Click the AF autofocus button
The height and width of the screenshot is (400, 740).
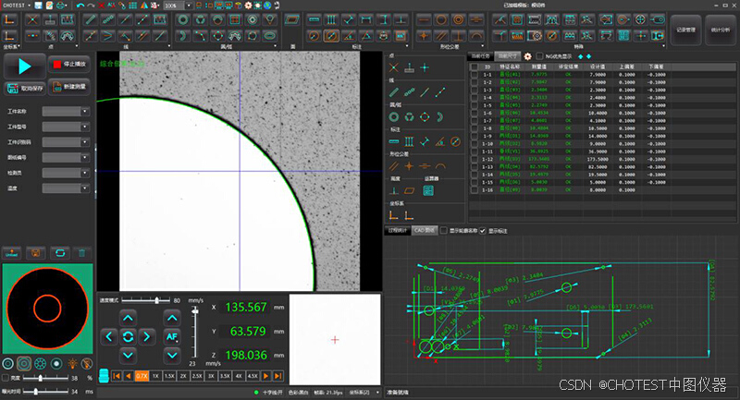172,337
